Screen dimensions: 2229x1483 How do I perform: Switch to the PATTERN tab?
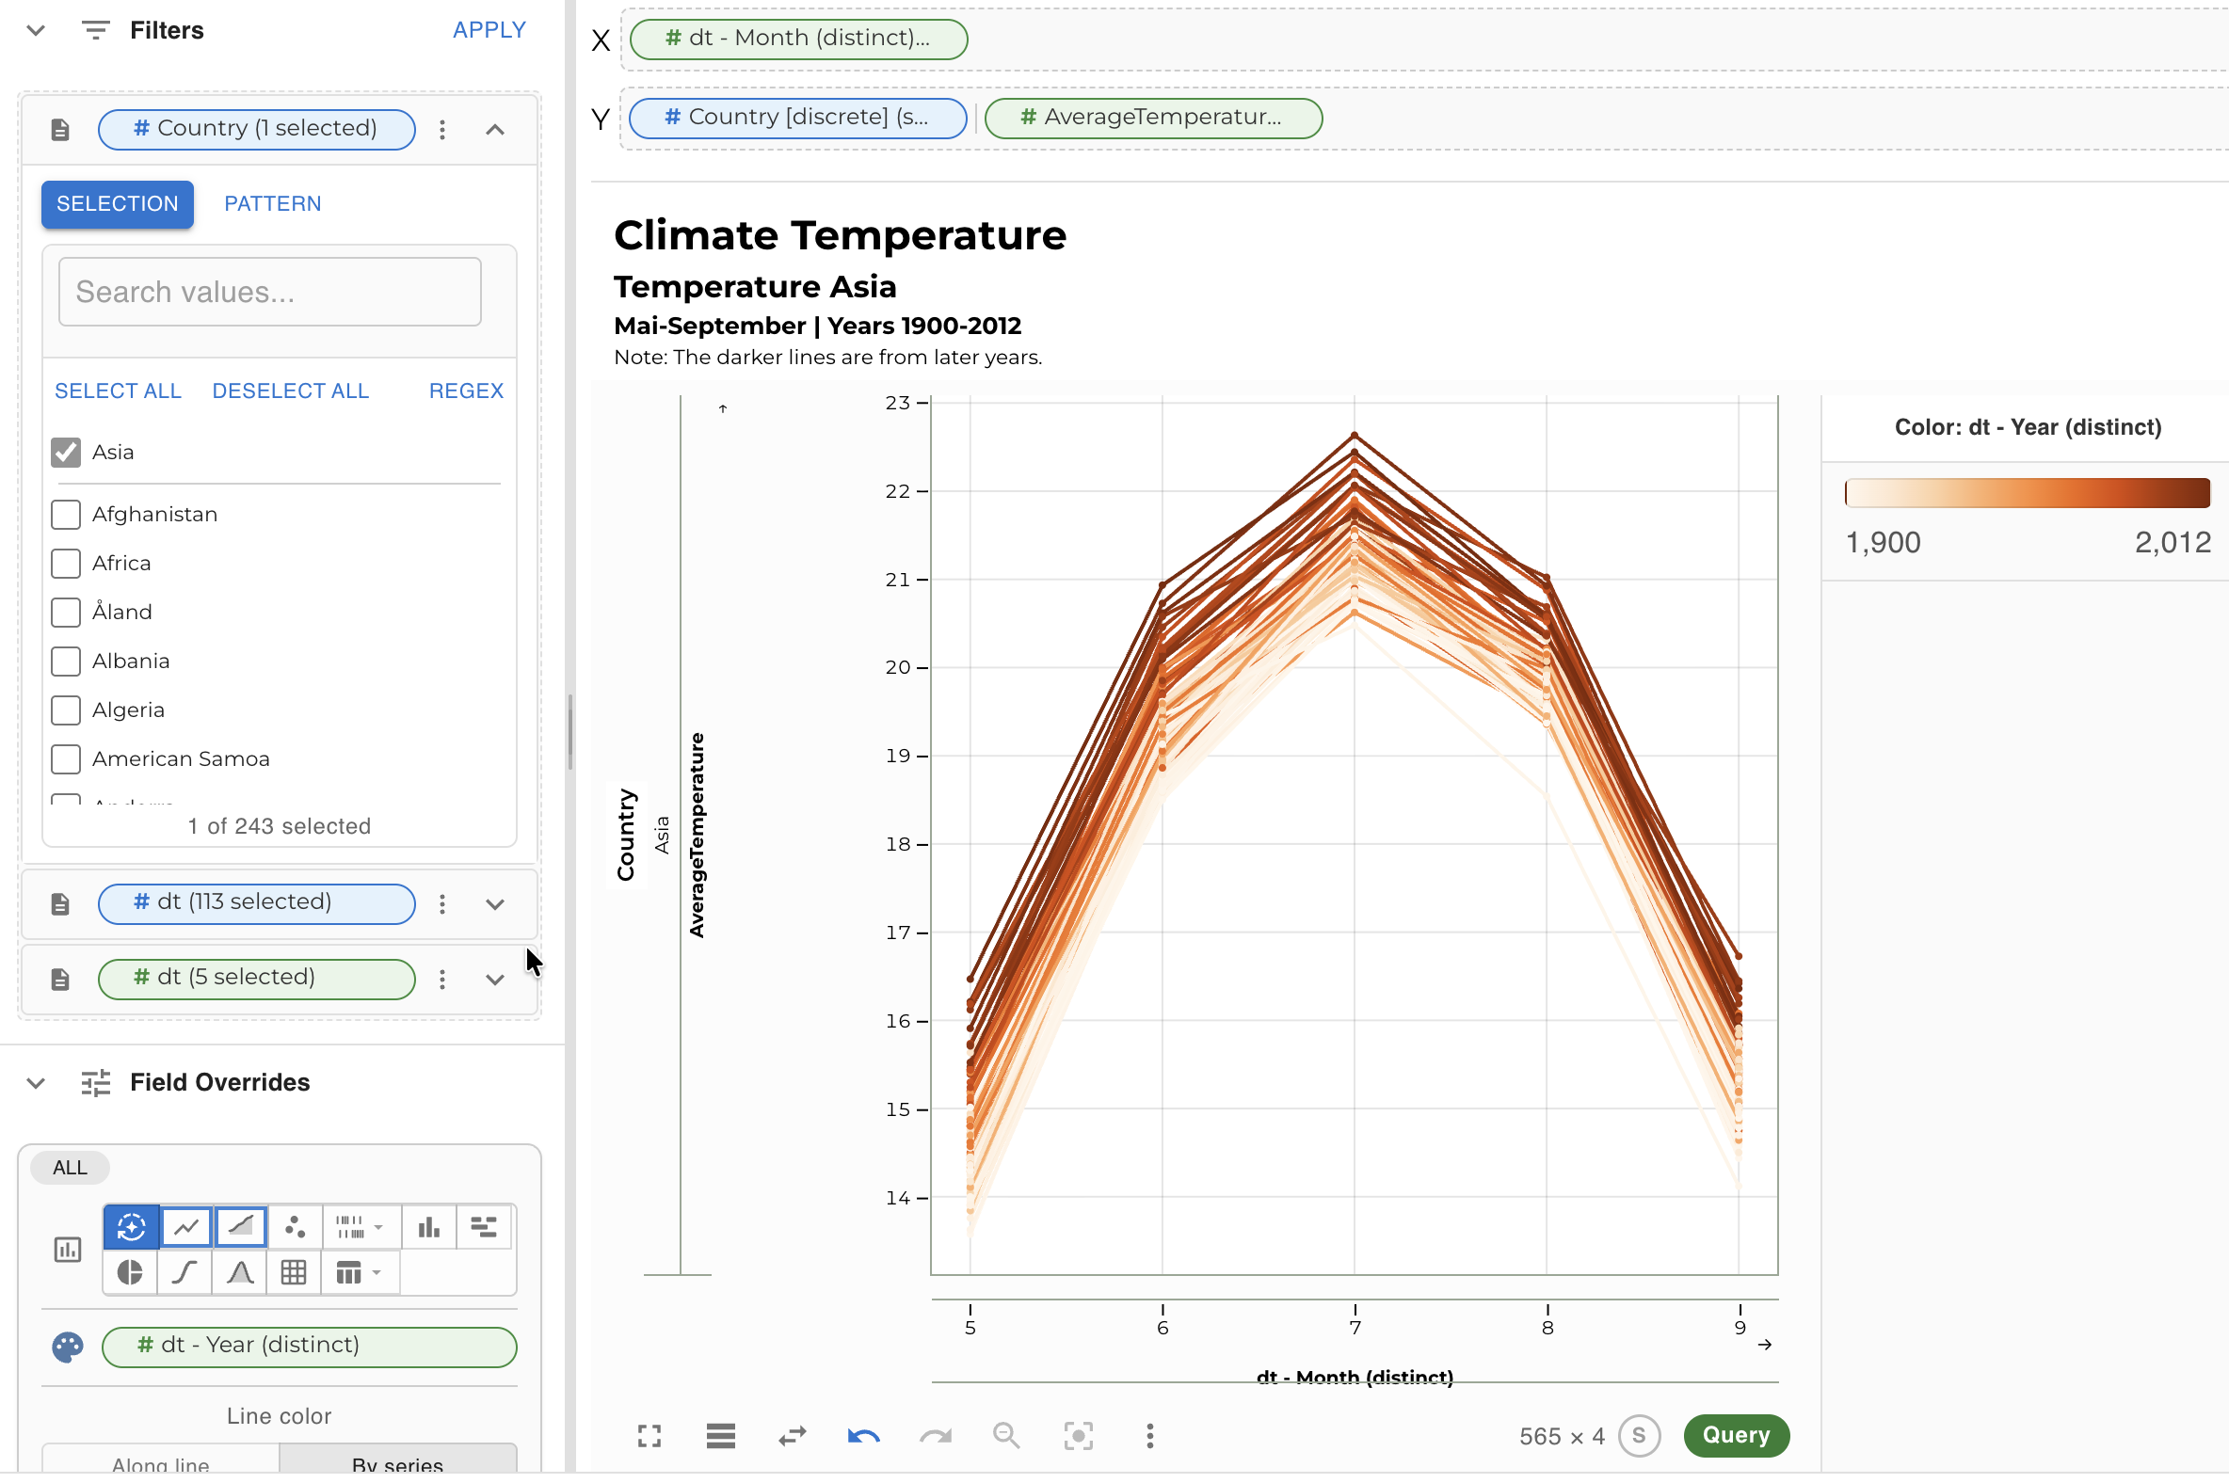(x=272, y=204)
